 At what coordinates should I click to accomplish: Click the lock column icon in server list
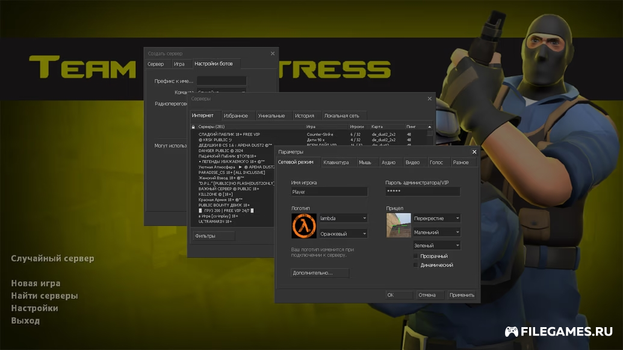(x=193, y=126)
